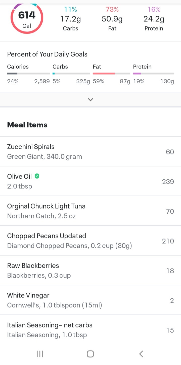Open Android recent apps button
The image size is (181, 365).
tap(40, 354)
